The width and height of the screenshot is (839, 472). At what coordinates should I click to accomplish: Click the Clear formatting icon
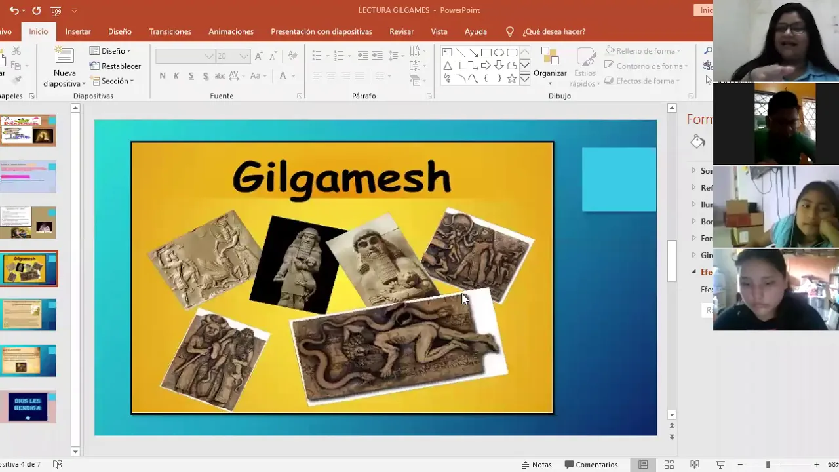(x=292, y=56)
